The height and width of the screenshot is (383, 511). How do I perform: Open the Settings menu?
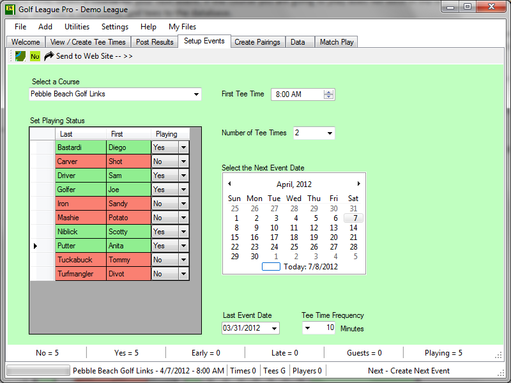[115, 27]
